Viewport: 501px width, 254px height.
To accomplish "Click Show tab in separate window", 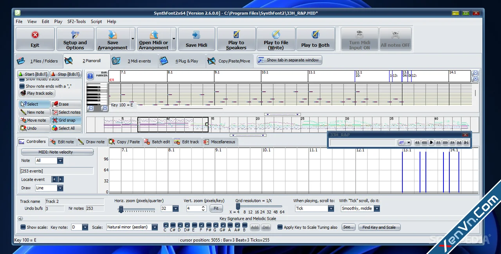I will [x=289, y=60].
